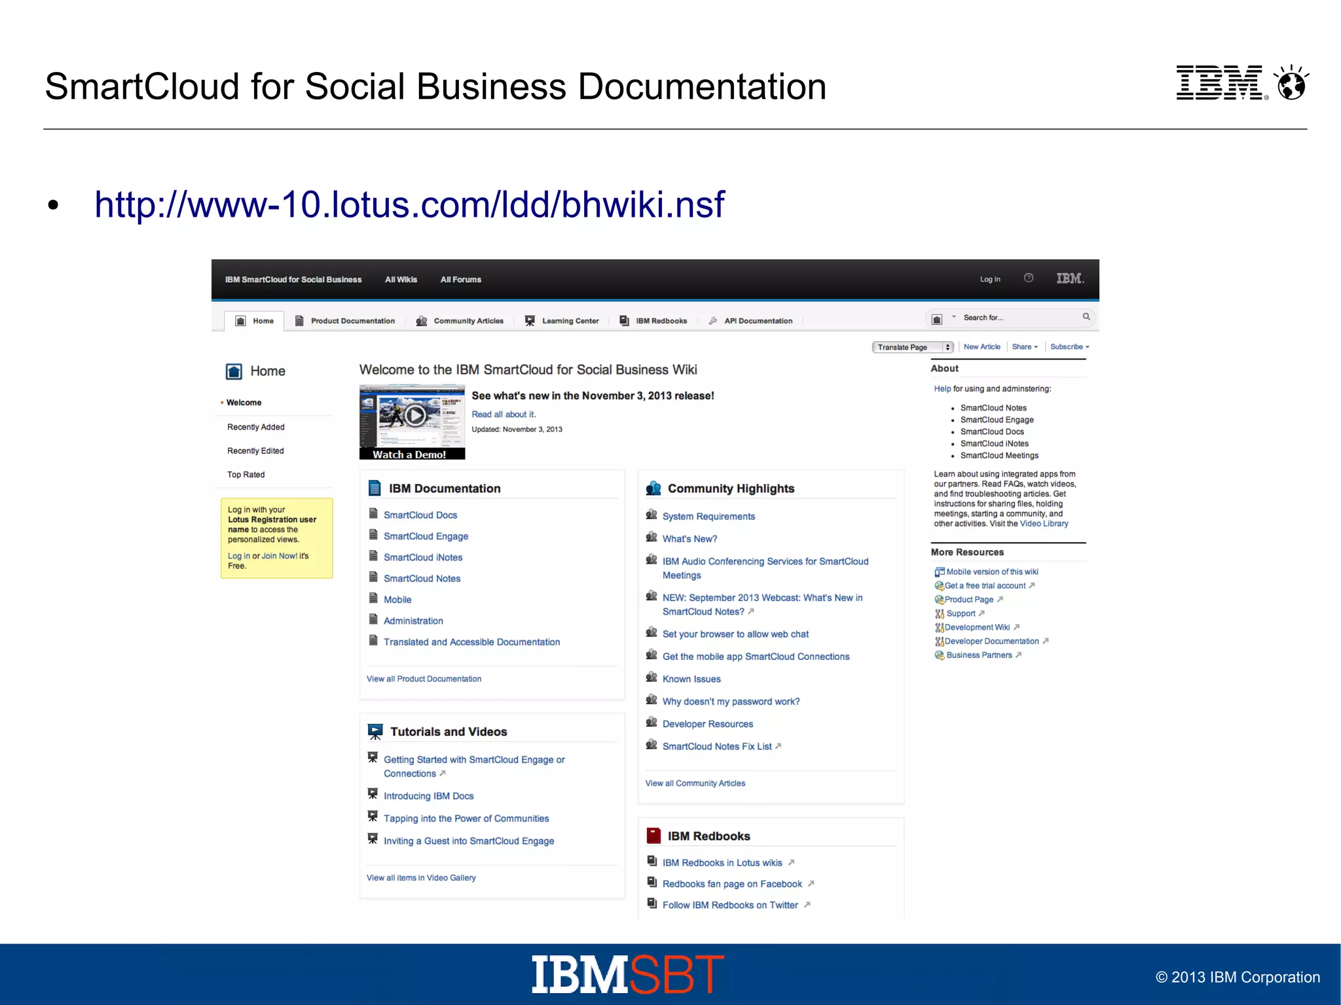Click the IBM Documentation section icon
The width and height of the screenshot is (1341, 1005).
tap(375, 488)
